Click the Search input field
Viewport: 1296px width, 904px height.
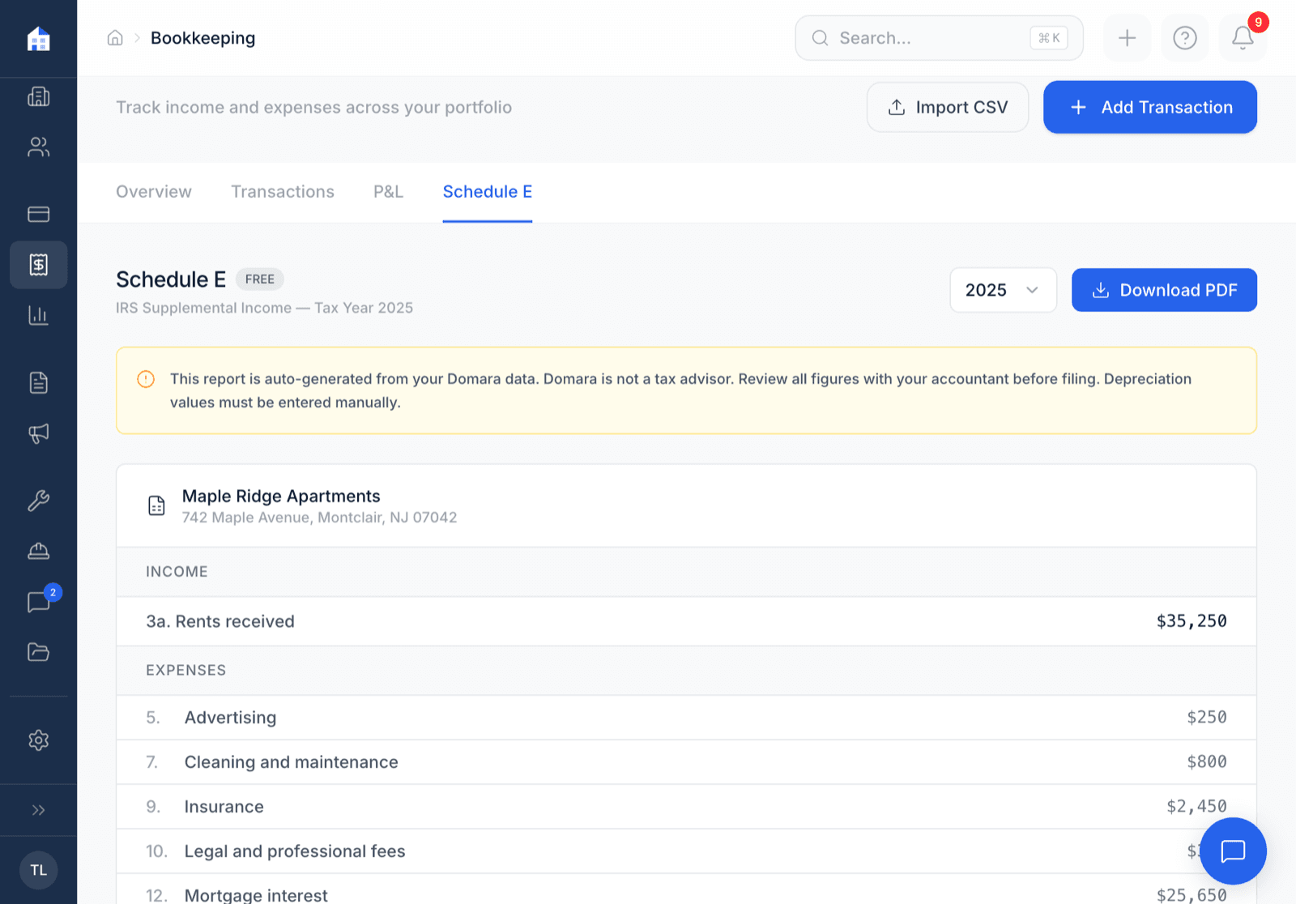932,38
